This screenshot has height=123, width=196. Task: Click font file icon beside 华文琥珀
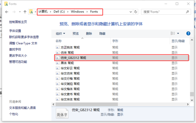(57, 84)
